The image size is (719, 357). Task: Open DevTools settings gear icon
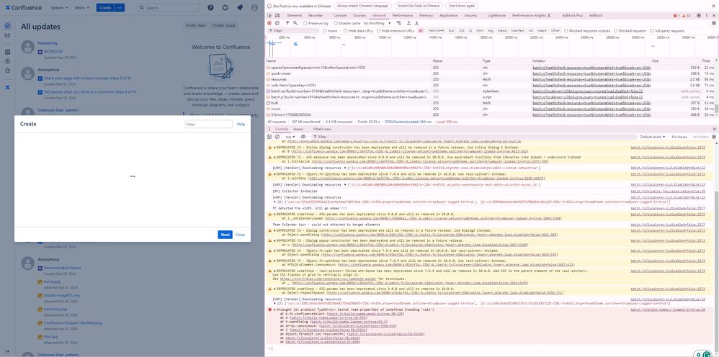[x=699, y=15]
